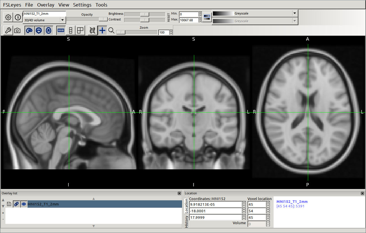Switch to the History tab
Screen dimensions: 366x233
[187, 221]
